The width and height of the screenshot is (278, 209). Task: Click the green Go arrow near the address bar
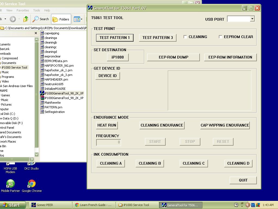click(x=25, y=19)
